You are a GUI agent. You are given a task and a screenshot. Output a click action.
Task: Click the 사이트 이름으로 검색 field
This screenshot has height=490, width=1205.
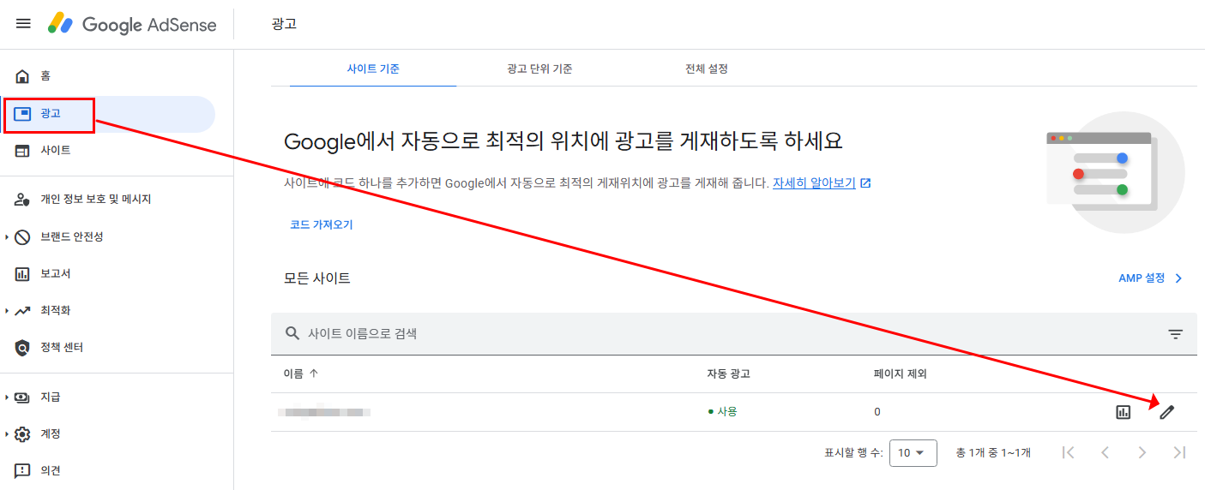coord(733,333)
